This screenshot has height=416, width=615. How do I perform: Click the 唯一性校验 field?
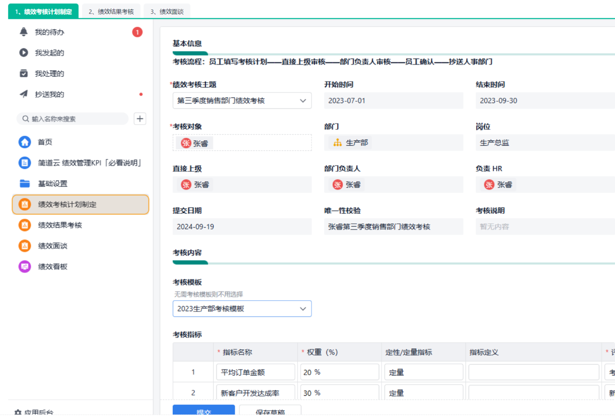(394, 227)
